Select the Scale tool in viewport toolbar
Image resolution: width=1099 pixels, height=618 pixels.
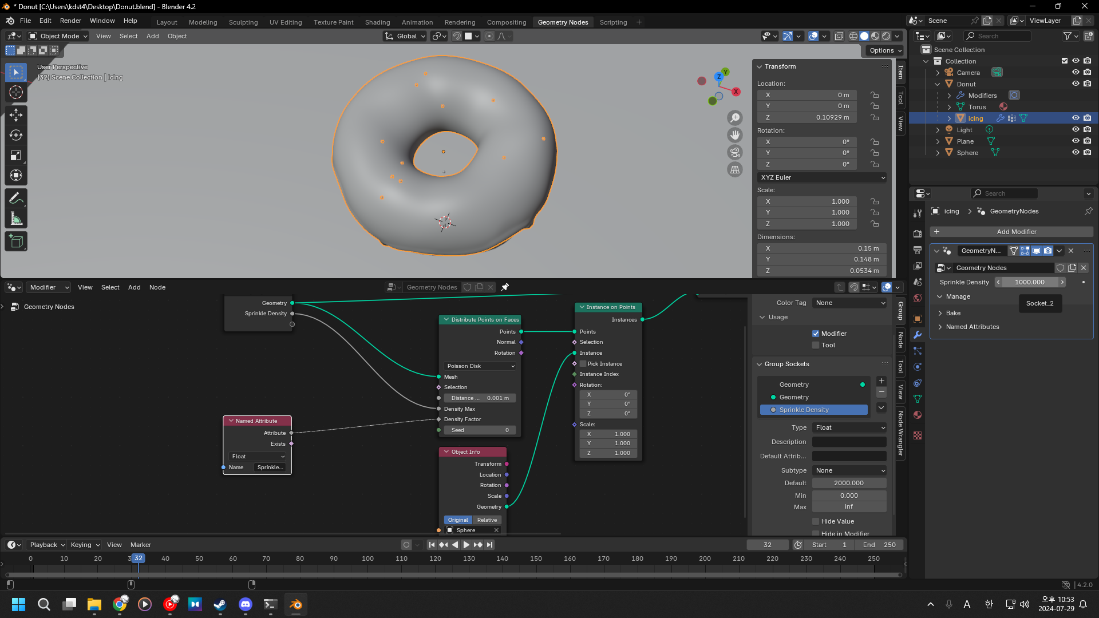[x=16, y=156]
